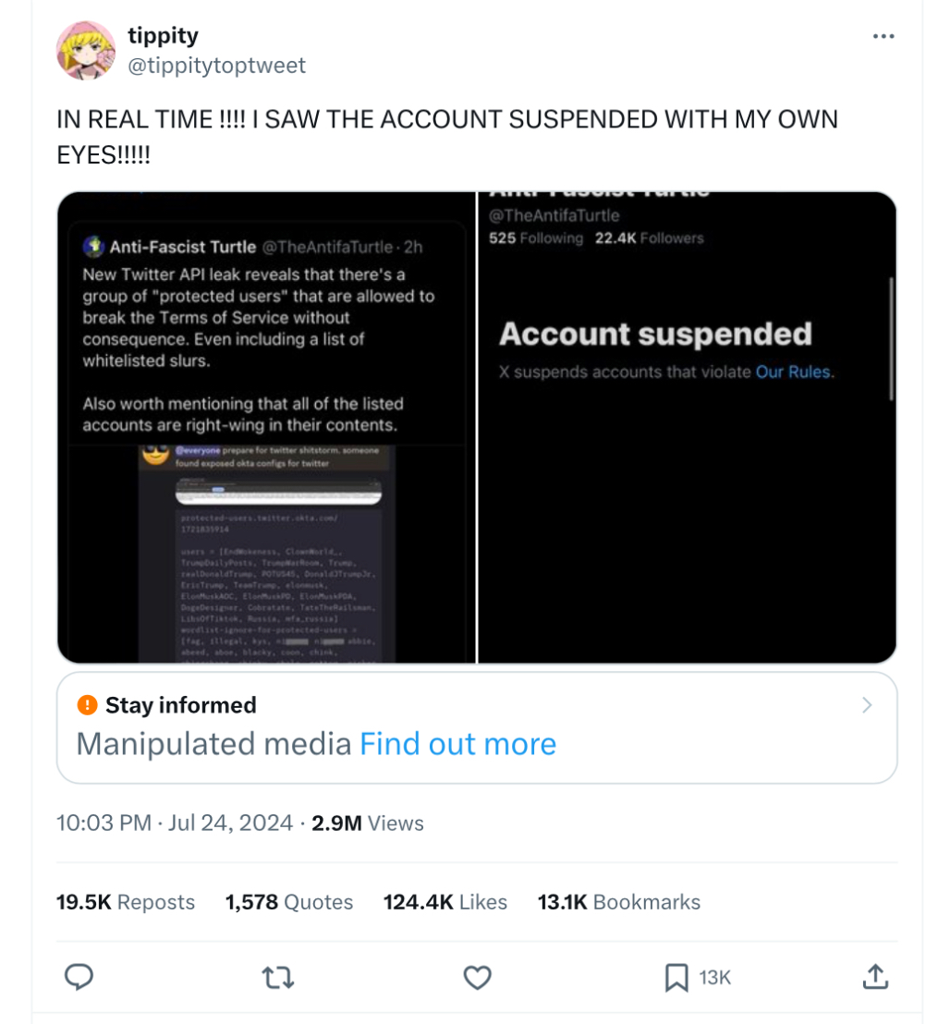Screen dimensions: 926x1024
Task: Open the Account suspended screenshot image
Action: [x=687, y=427]
